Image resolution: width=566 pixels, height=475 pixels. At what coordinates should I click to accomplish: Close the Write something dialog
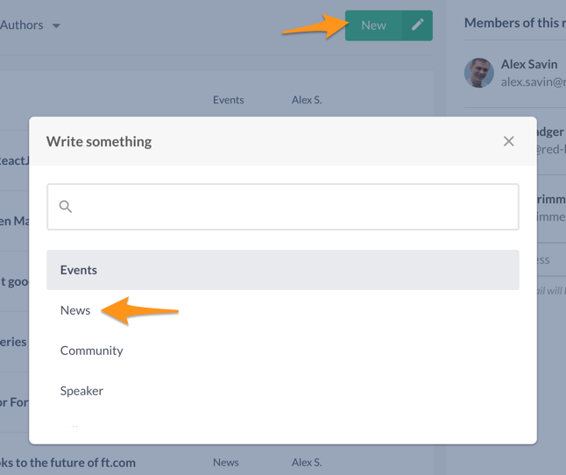pyautogui.click(x=508, y=141)
